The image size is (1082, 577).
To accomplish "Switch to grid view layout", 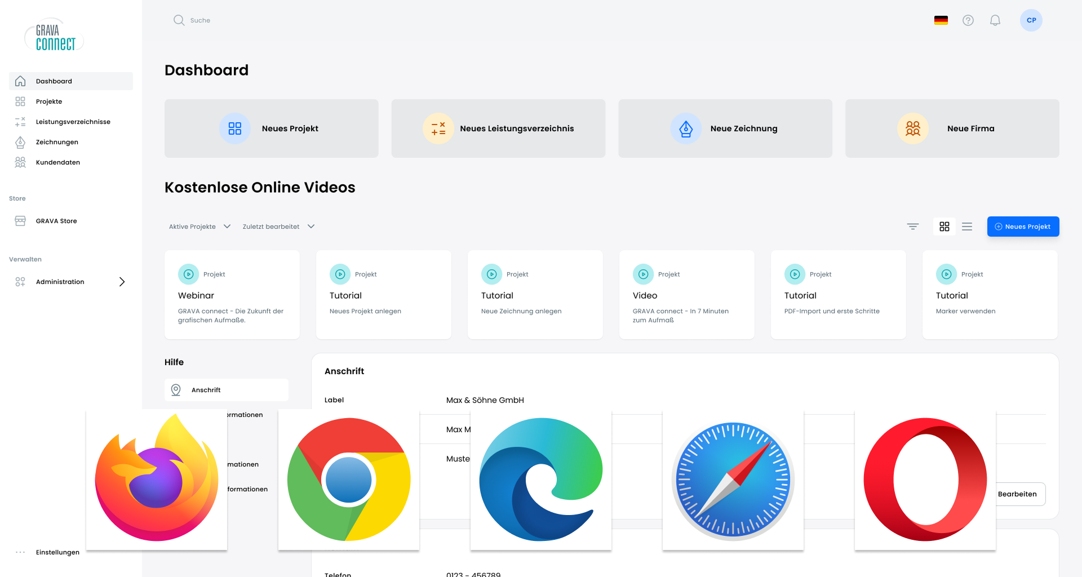I will 944,227.
